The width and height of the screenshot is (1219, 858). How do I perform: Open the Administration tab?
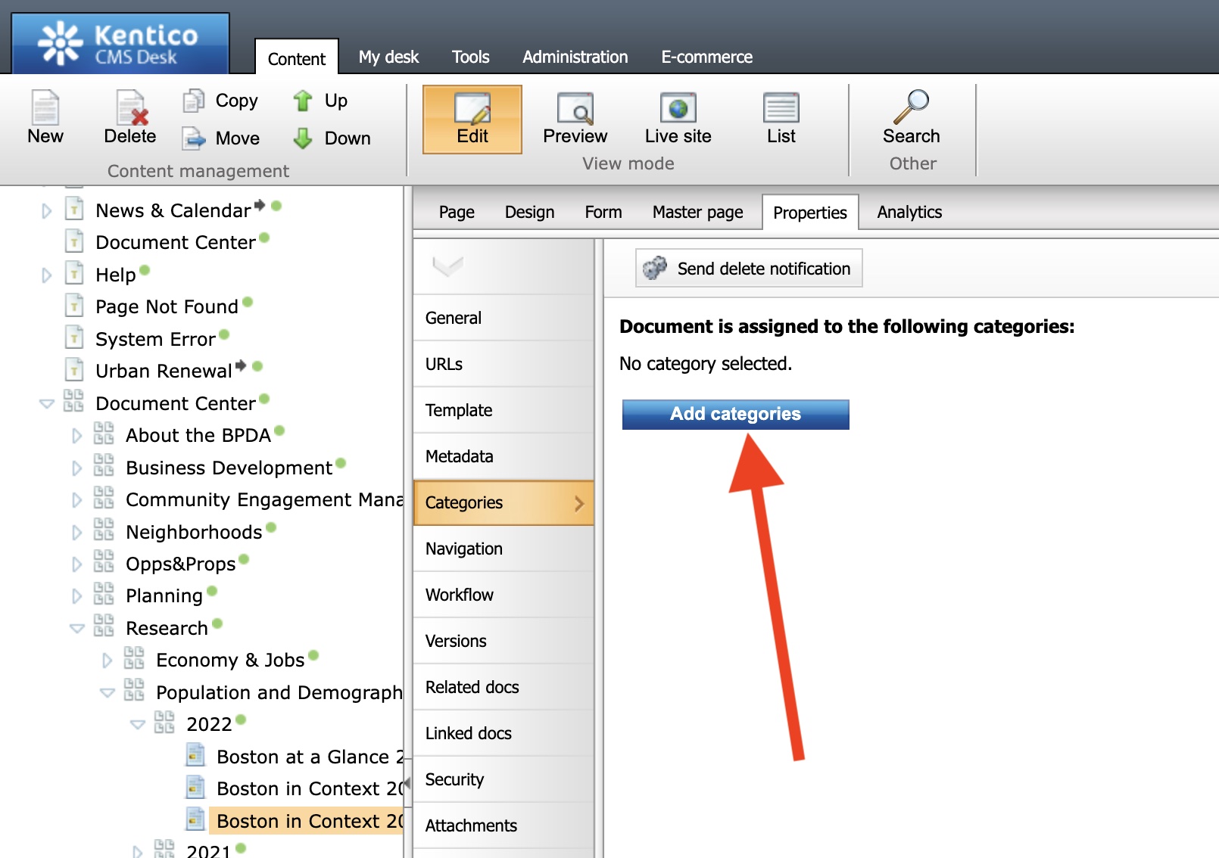pos(575,57)
